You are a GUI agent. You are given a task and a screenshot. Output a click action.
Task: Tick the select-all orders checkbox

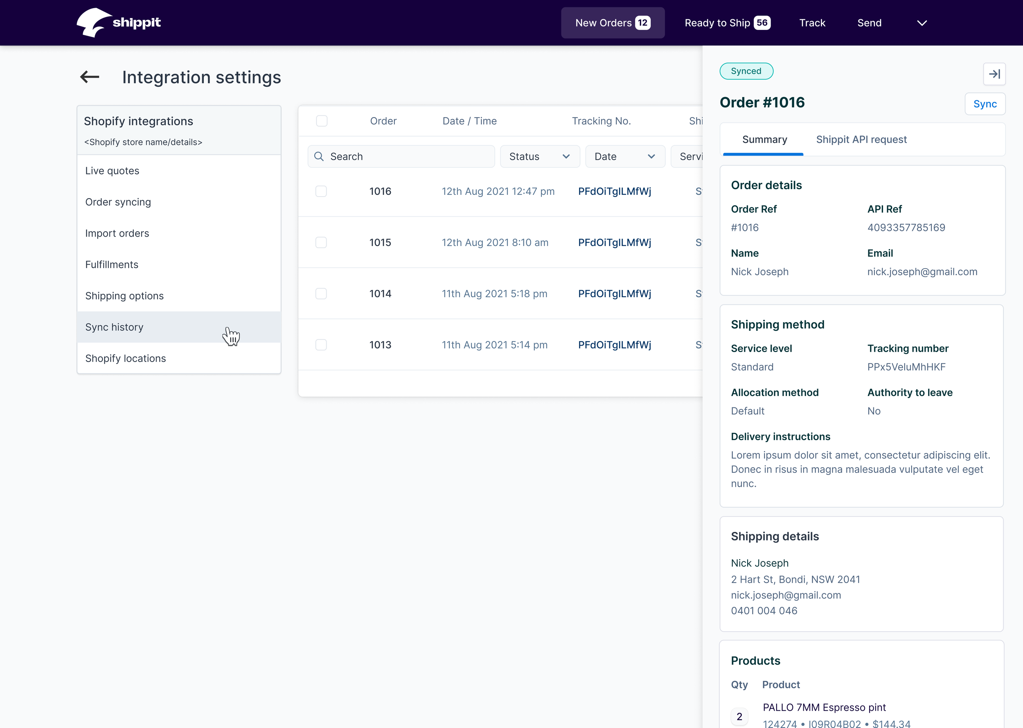[322, 121]
